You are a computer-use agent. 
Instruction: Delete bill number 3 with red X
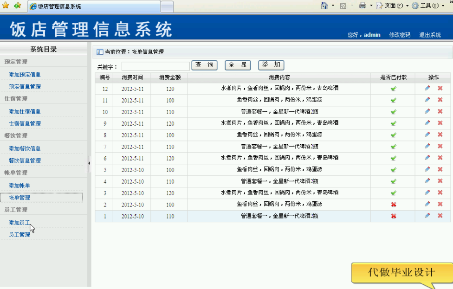click(x=440, y=193)
